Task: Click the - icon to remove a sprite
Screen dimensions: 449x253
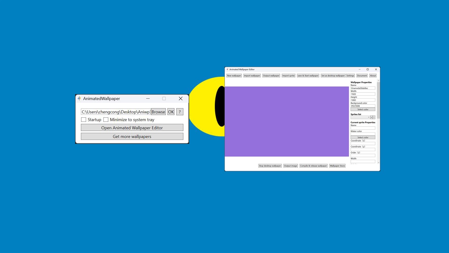Action: 374,117
